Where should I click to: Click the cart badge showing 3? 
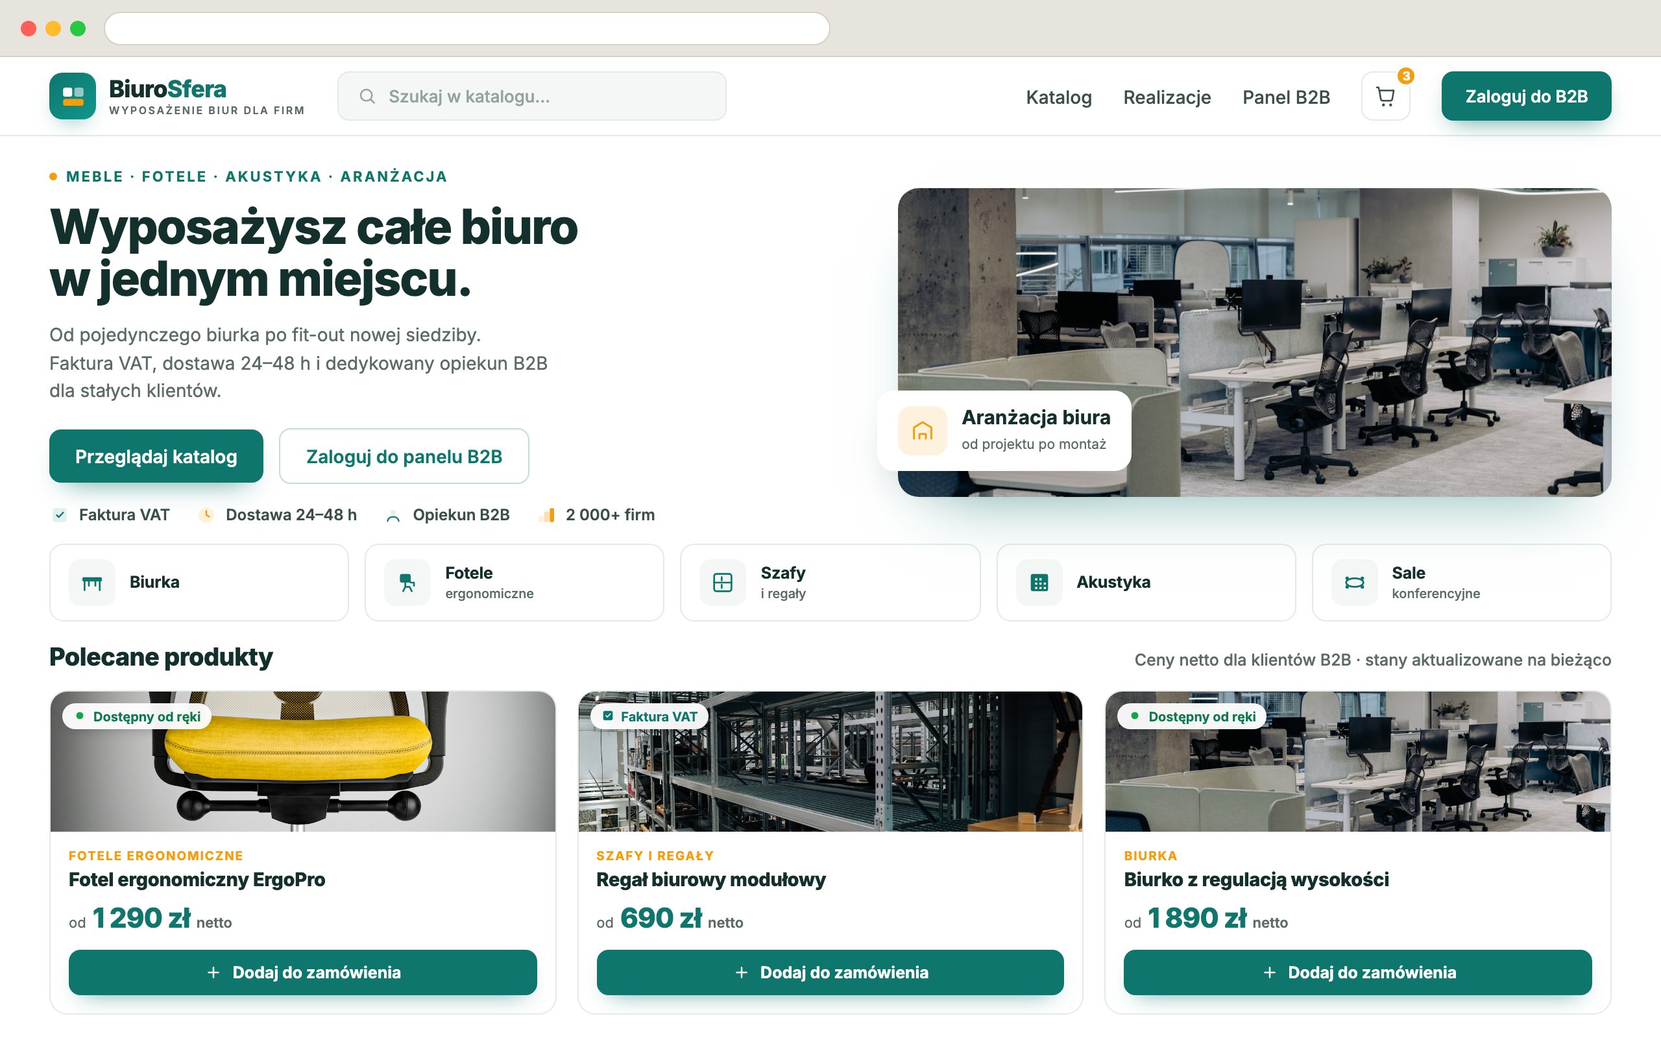coord(1405,75)
